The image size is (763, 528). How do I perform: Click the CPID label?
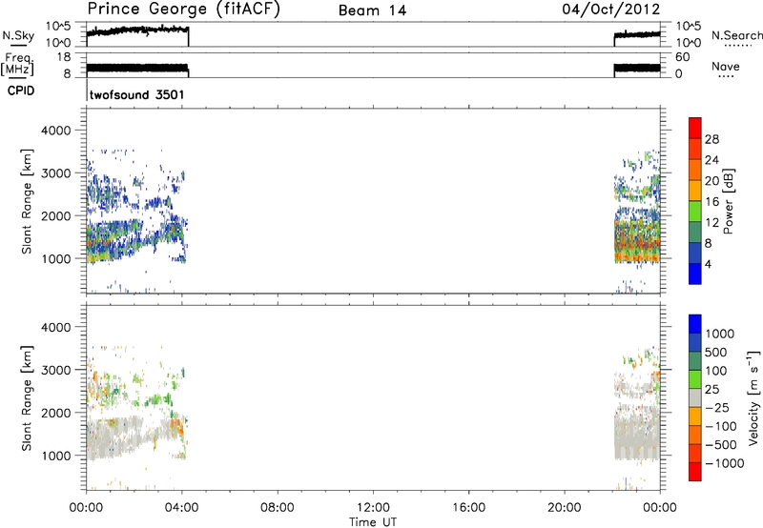[x=21, y=91]
